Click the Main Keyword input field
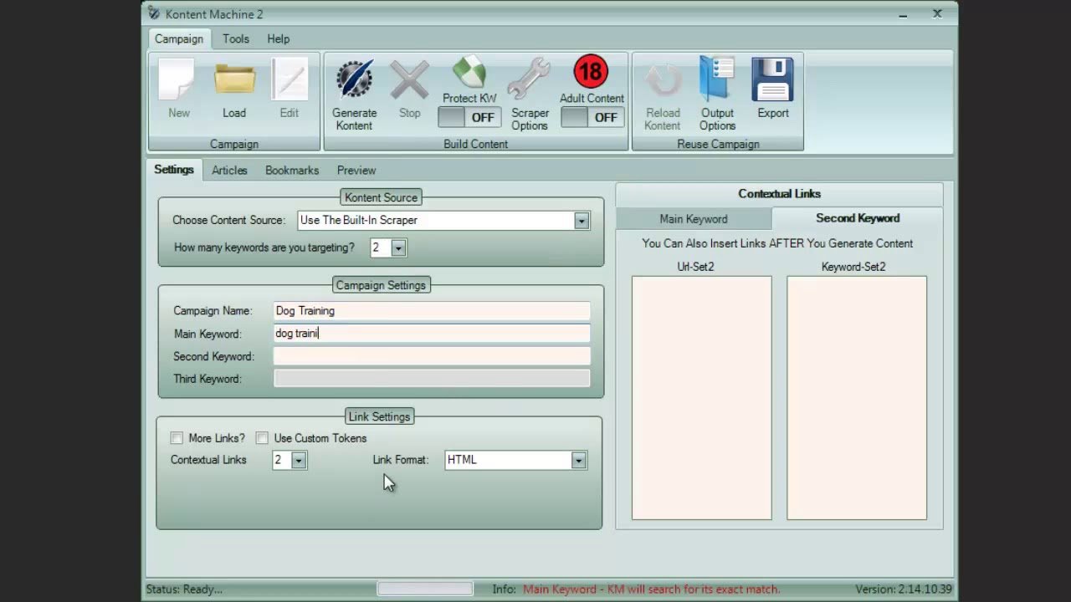The image size is (1071, 602). click(x=432, y=334)
